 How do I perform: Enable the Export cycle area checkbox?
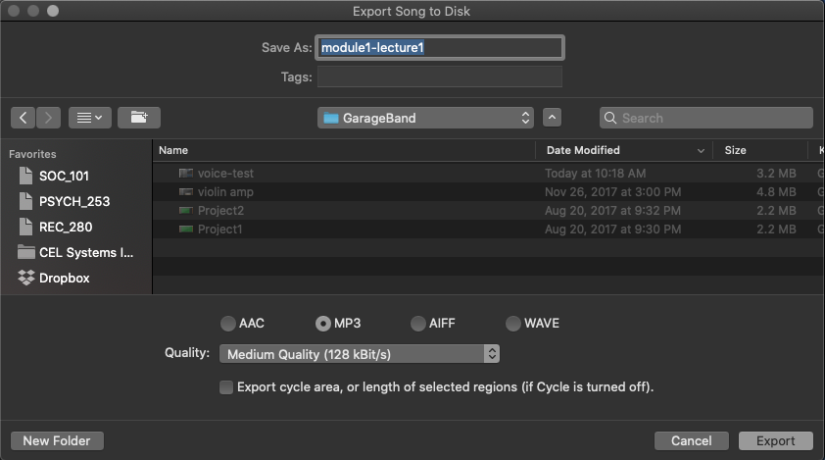tap(226, 387)
